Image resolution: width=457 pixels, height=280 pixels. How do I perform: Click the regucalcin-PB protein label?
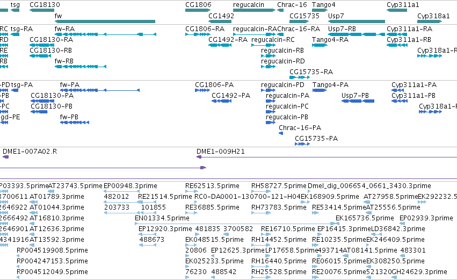pyautogui.click(x=287, y=118)
